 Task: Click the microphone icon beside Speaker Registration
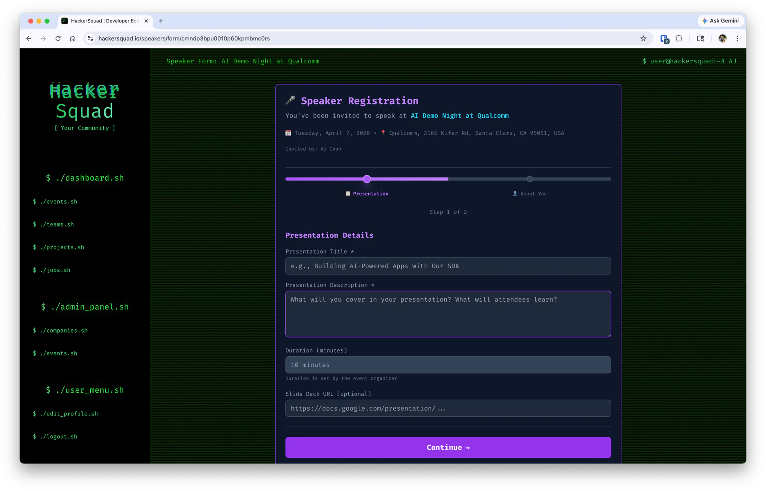290,100
